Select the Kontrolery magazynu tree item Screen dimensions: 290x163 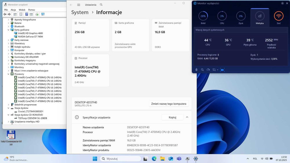tap(25, 60)
